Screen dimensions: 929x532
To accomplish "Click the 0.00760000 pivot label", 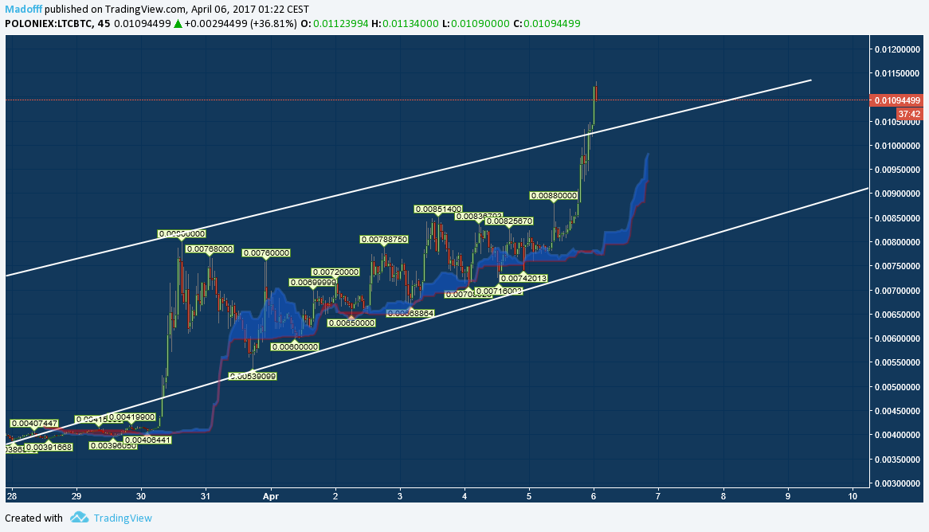I will tap(266, 253).
